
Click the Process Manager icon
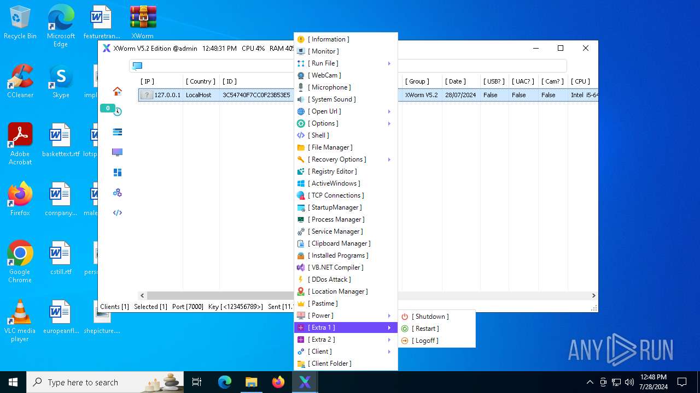[x=301, y=219]
